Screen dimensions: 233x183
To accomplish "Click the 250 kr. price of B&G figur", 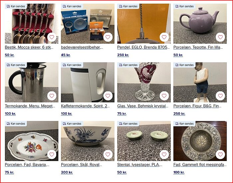I will 179,114.
